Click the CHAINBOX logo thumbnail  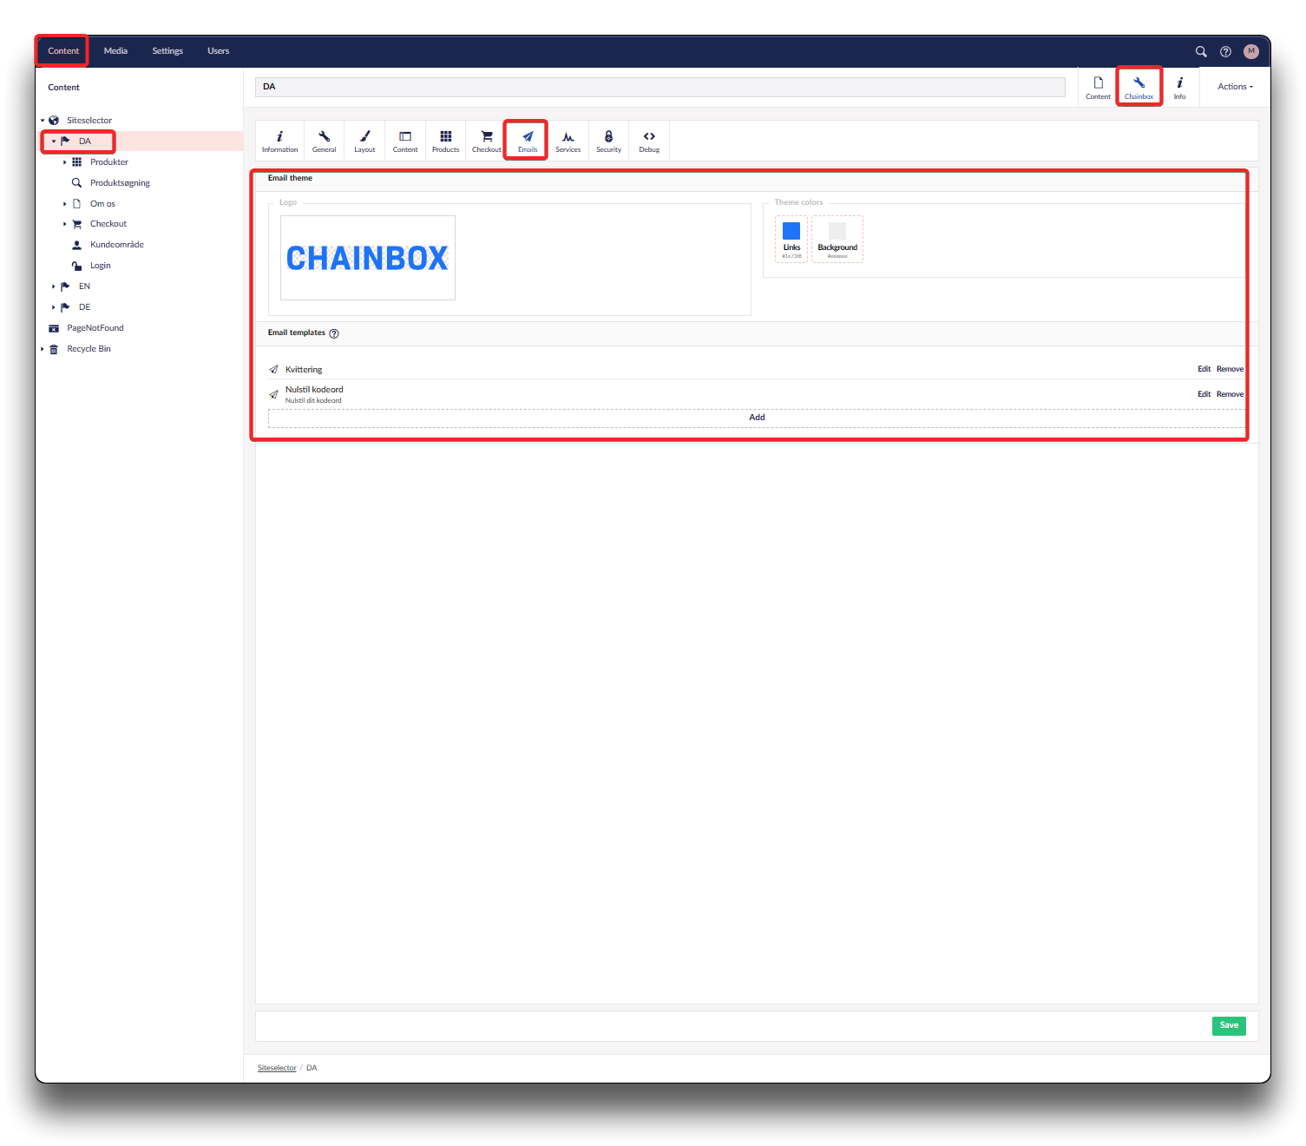click(368, 258)
